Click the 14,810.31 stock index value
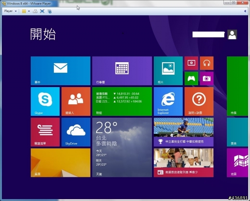 tap(123, 94)
